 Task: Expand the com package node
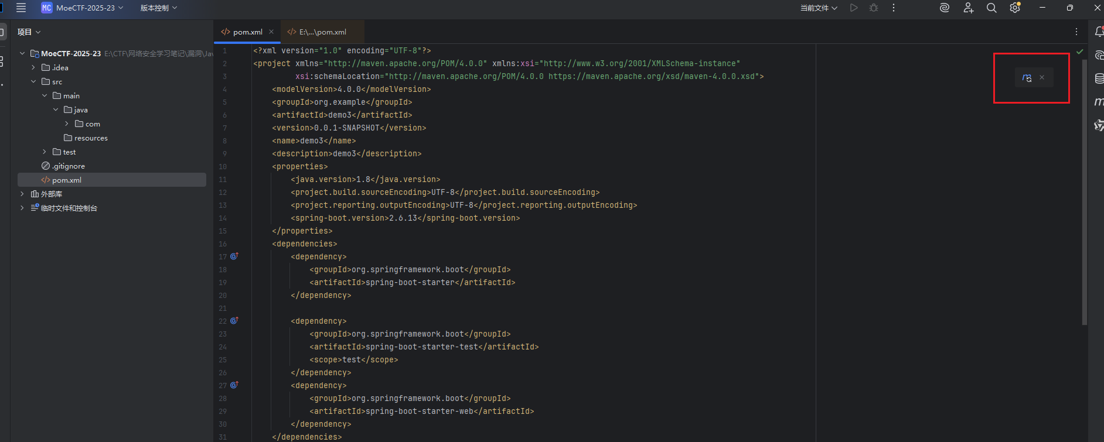67,124
